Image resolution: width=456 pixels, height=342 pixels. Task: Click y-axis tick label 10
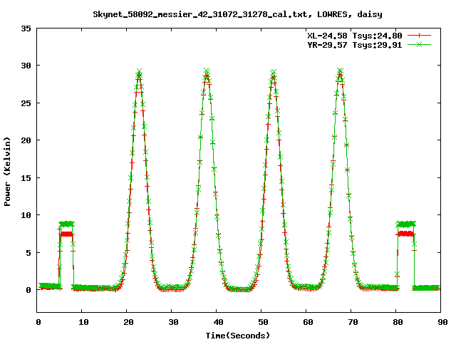pos(26,215)
